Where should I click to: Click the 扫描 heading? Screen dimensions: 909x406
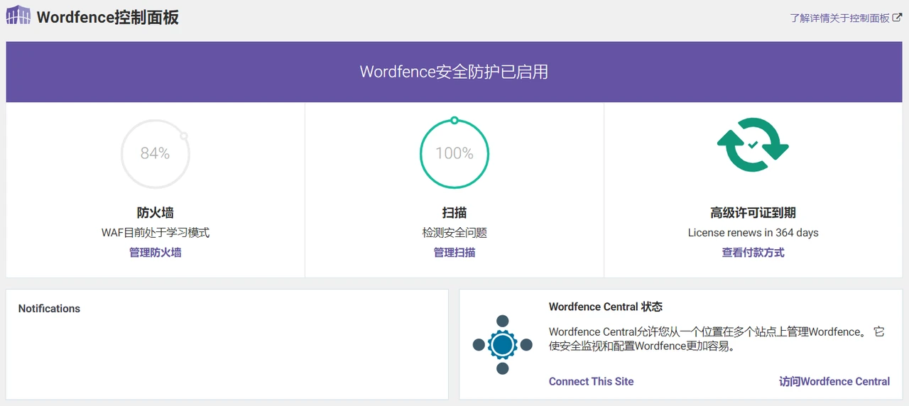454,213
